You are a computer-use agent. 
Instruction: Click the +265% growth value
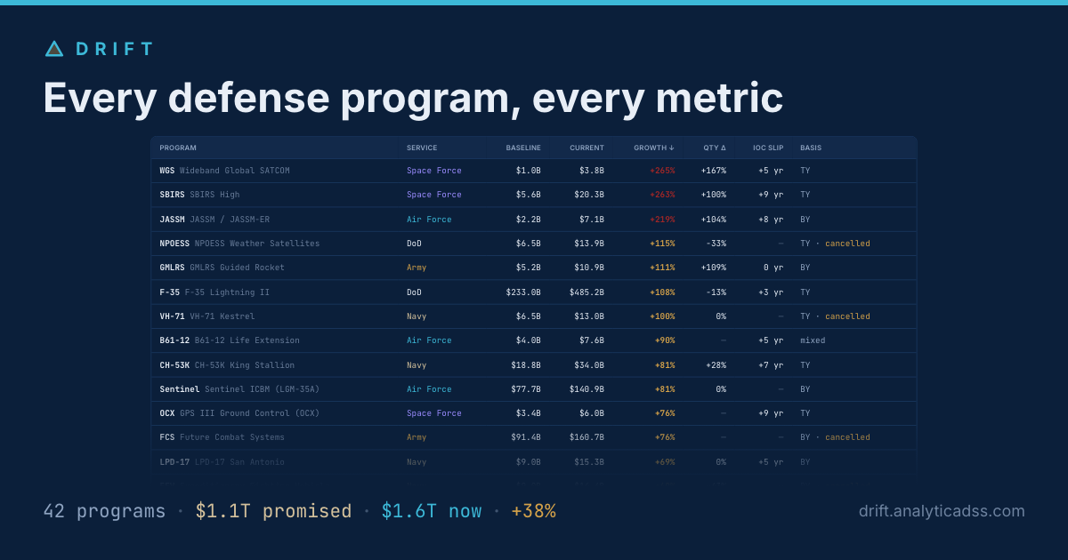(x=662, y=171)
